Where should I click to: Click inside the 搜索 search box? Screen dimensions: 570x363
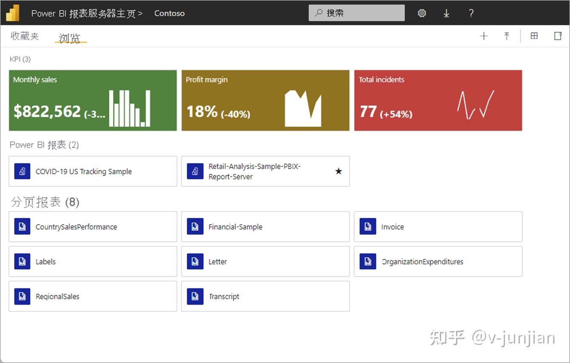click(356, 13)
